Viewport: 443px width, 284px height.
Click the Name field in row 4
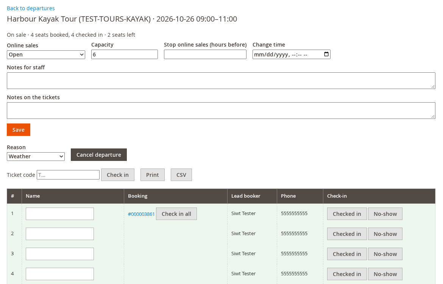(59, 274)
